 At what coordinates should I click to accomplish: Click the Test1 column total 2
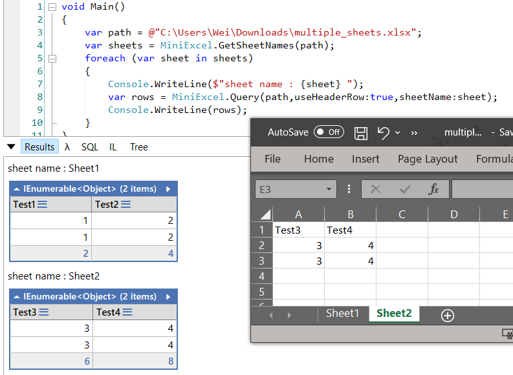click(86, 254)
